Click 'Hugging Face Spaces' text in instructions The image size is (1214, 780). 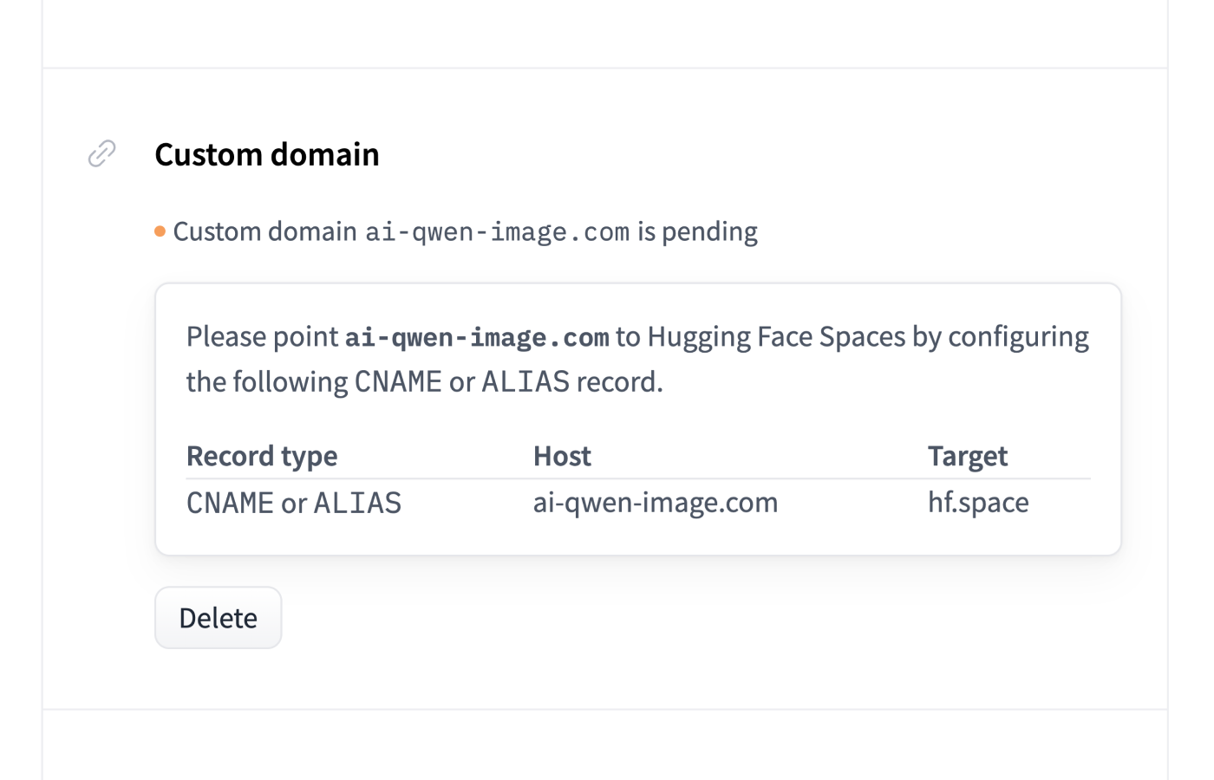[776, 336]
